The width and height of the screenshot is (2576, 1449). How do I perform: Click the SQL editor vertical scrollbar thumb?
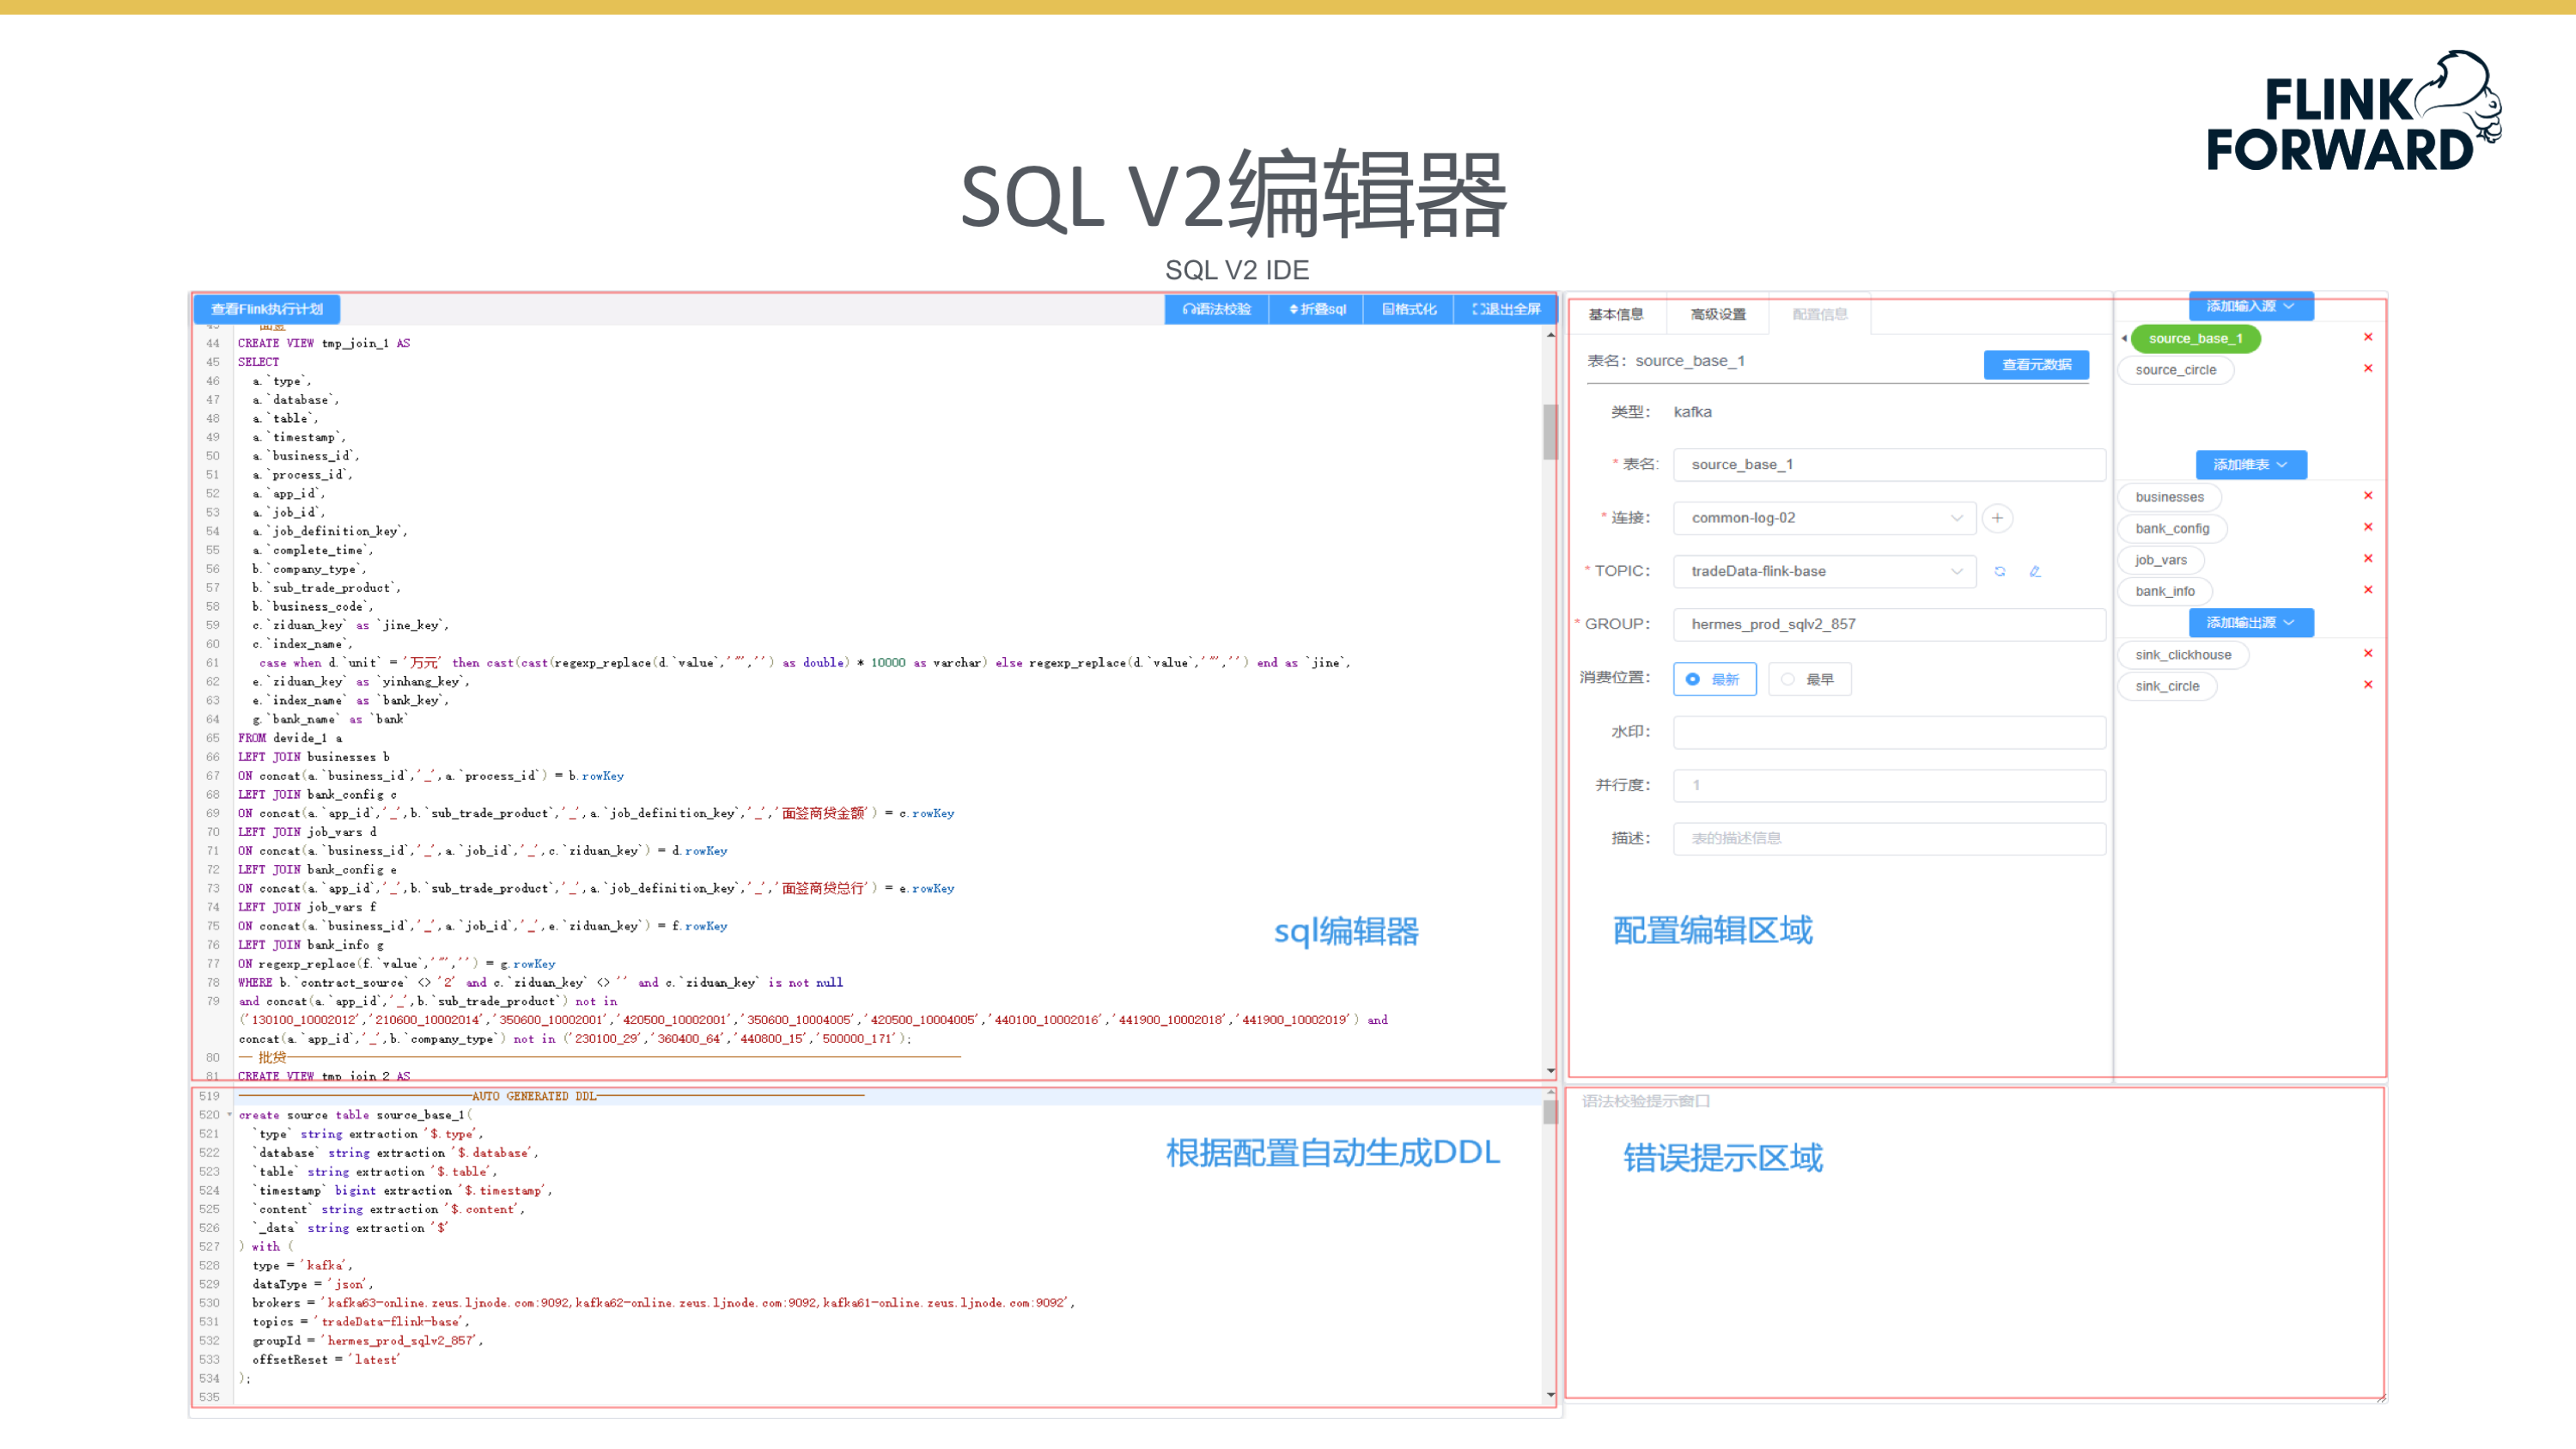1550,430
